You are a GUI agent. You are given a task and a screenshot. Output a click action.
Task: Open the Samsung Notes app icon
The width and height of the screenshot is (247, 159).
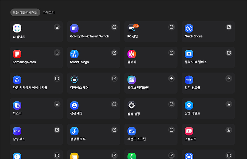click(x=17, y=54)
